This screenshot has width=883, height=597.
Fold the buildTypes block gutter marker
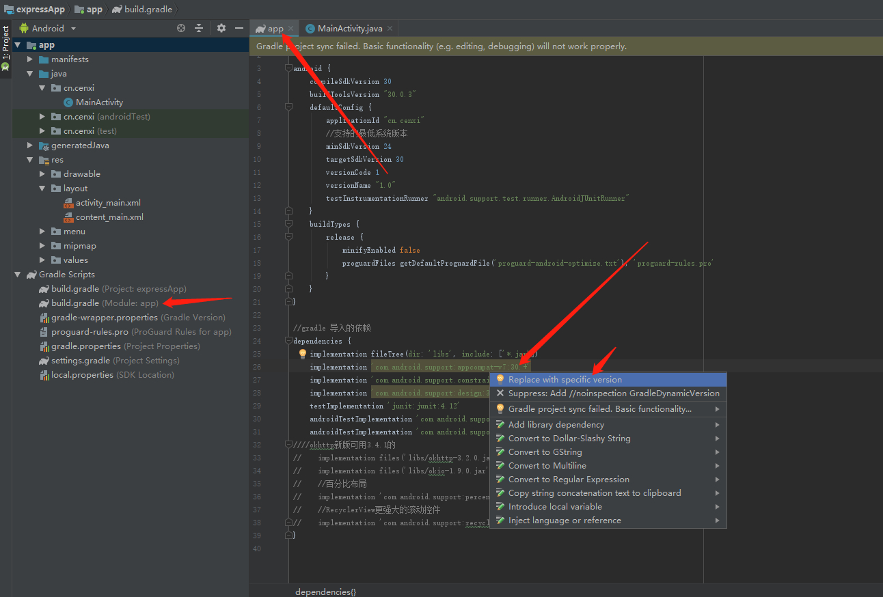coord(288,224)
